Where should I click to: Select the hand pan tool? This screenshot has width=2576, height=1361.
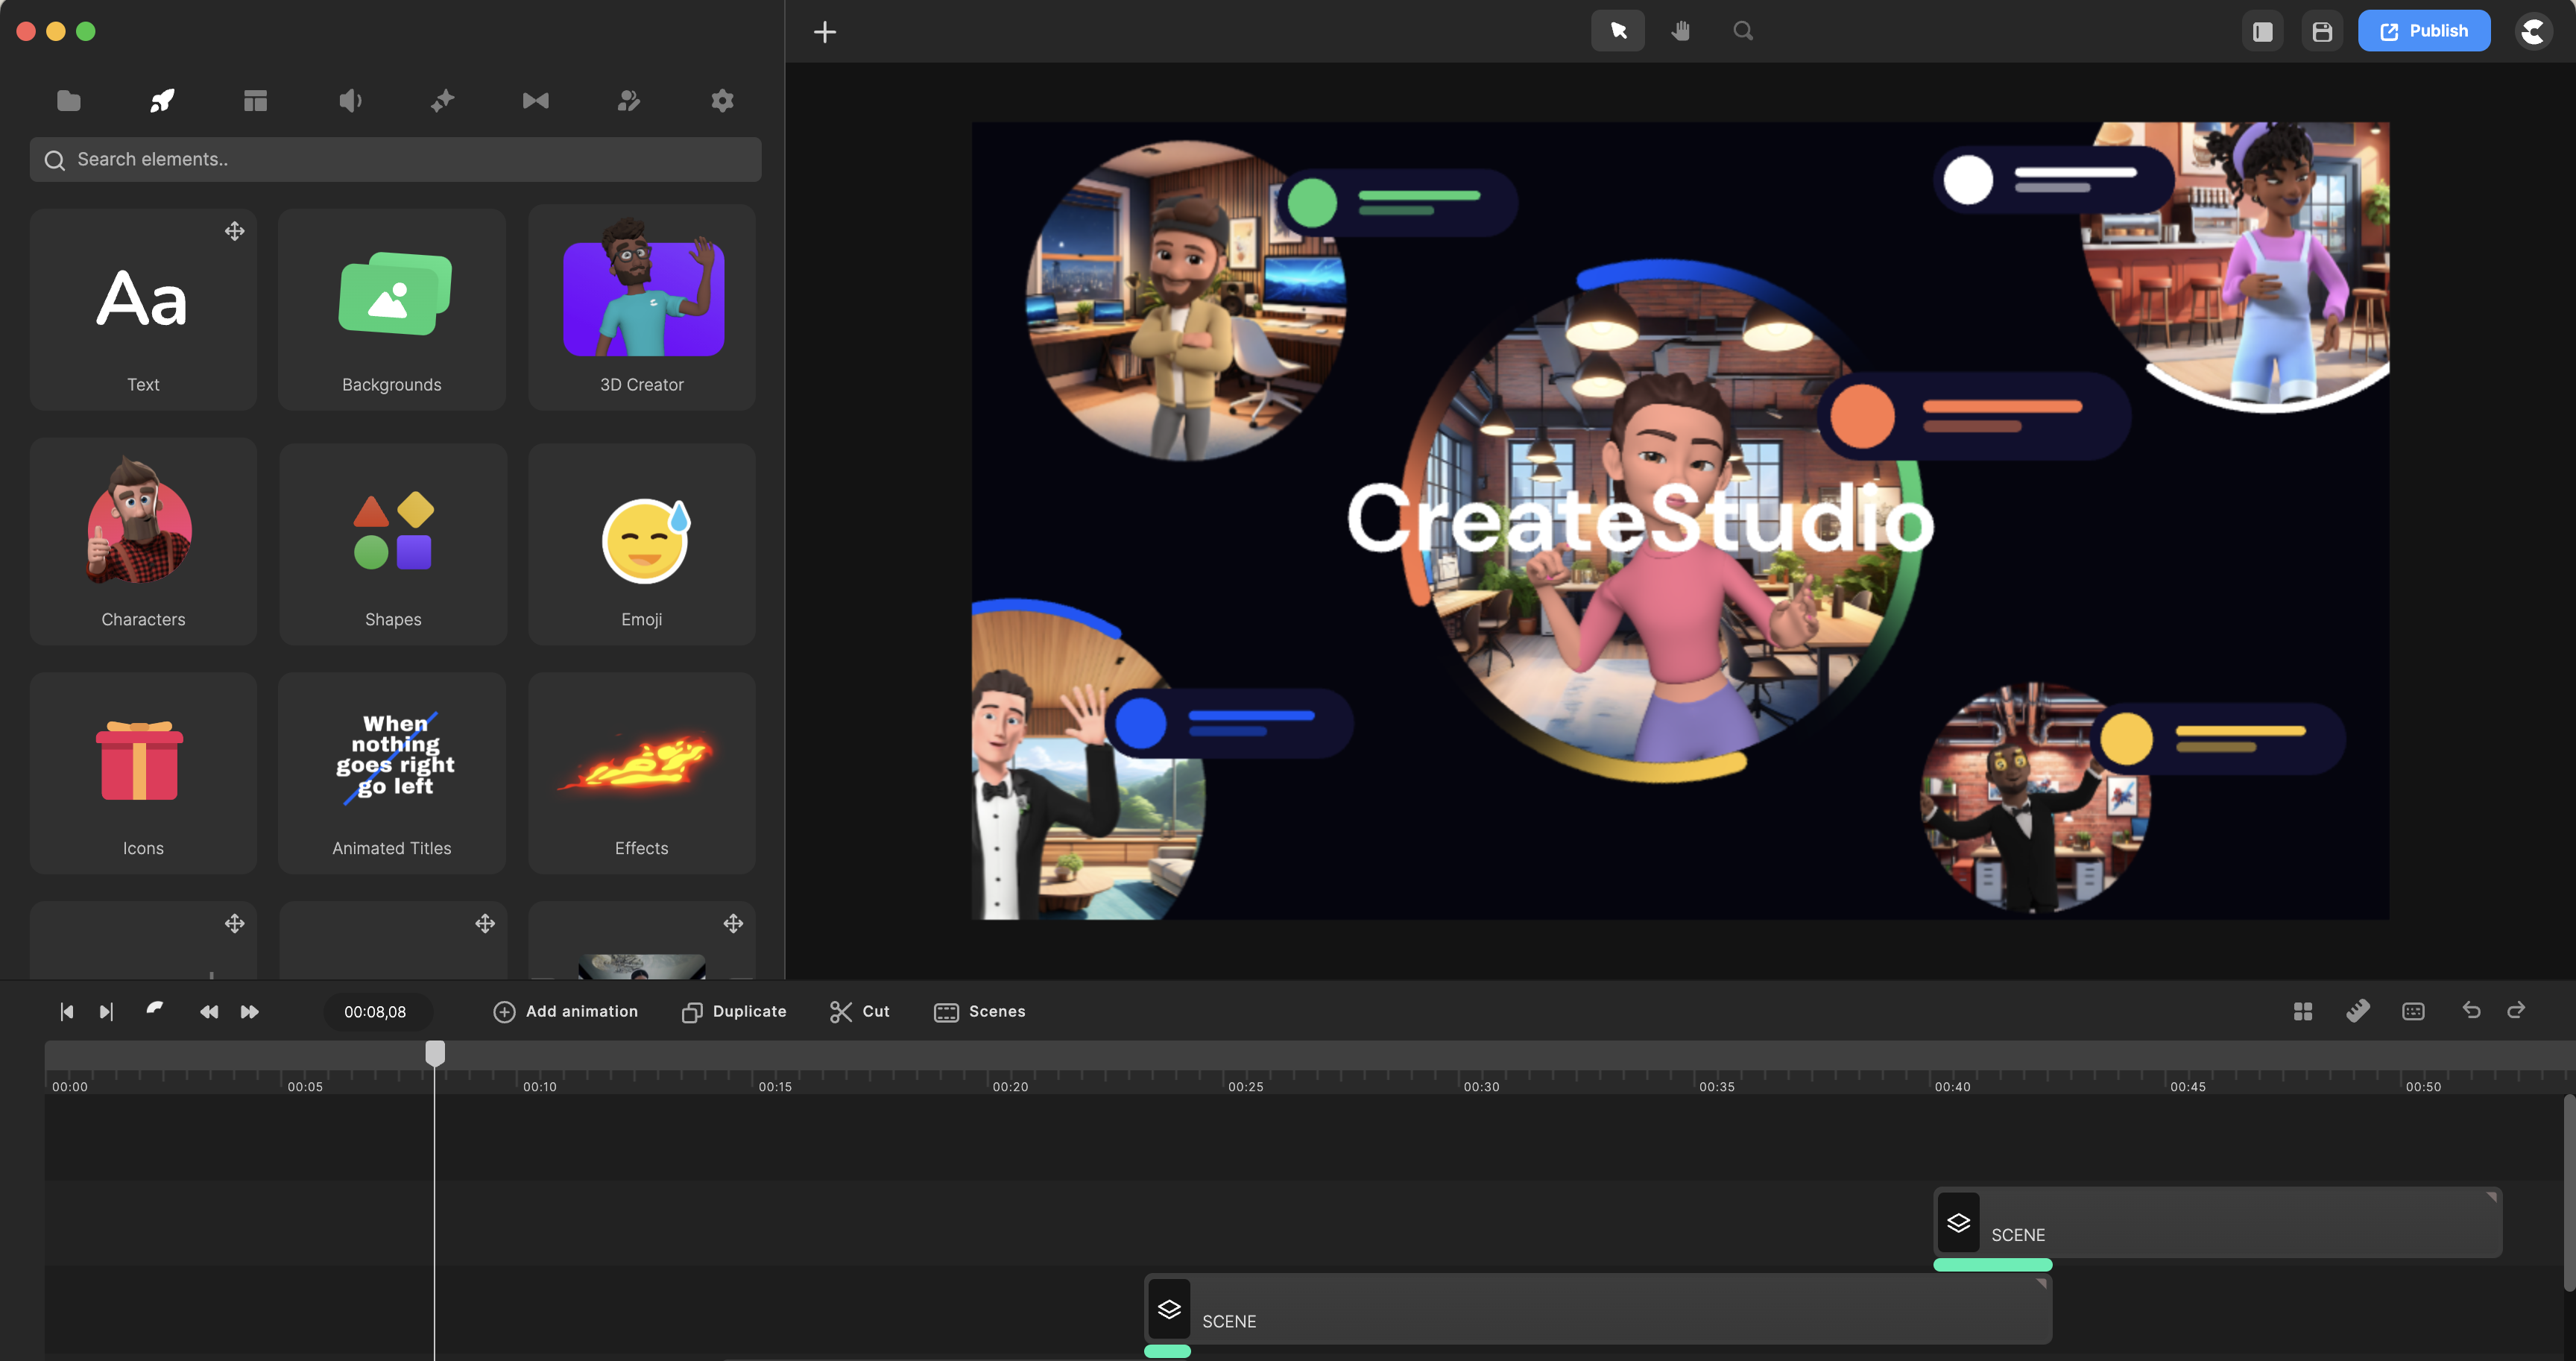tap(1681, 31)
